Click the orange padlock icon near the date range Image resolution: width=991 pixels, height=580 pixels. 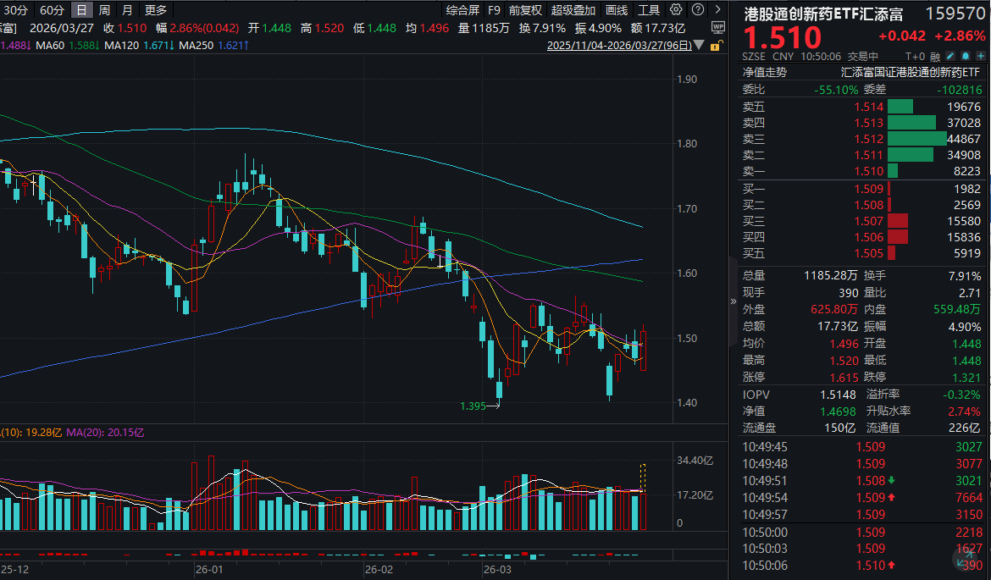tap(717, 47)
